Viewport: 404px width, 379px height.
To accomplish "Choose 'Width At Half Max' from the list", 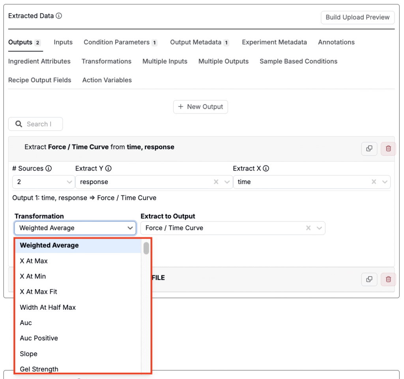I will (x=48, y=307).
